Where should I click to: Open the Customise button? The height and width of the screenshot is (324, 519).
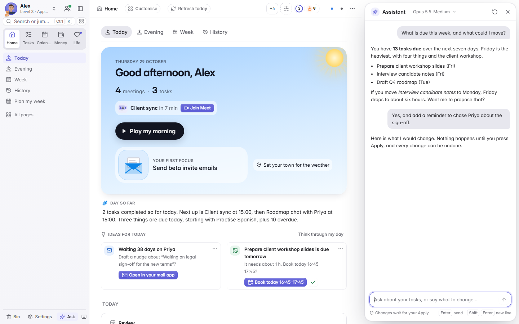pos(142,9)
